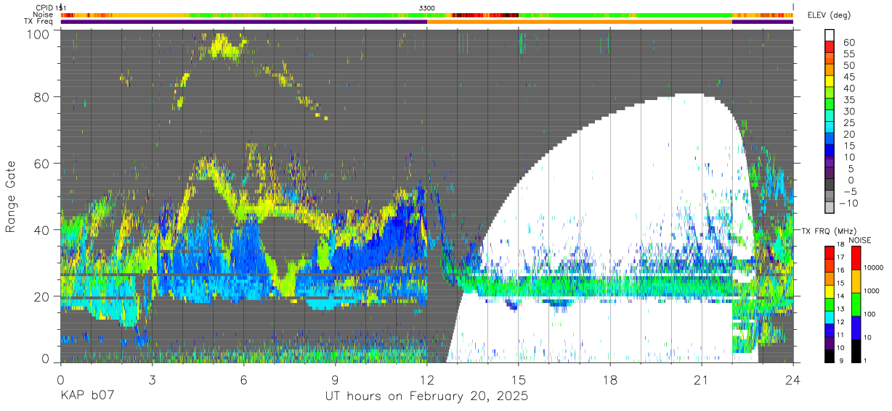Pick the red top swatch of NOISE colorbar

[x=856, y=257]
